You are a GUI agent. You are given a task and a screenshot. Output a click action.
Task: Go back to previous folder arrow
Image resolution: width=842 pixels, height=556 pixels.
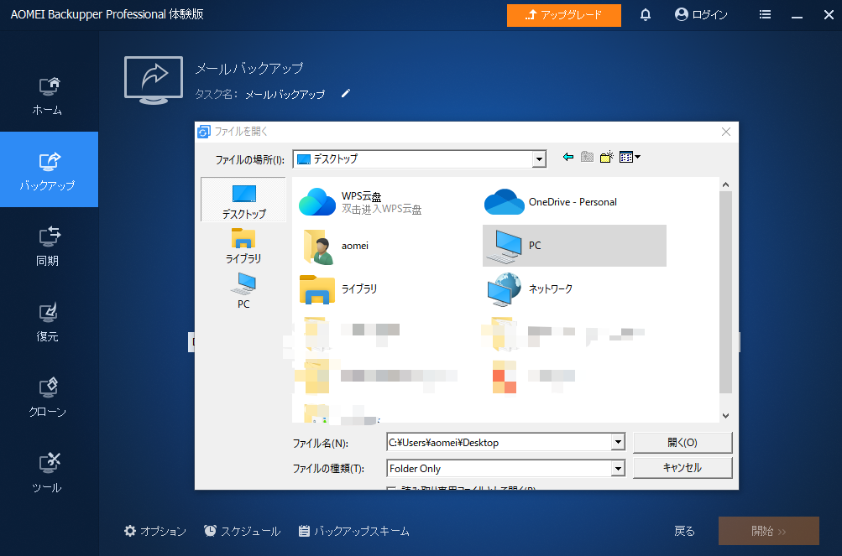point(568,158)
